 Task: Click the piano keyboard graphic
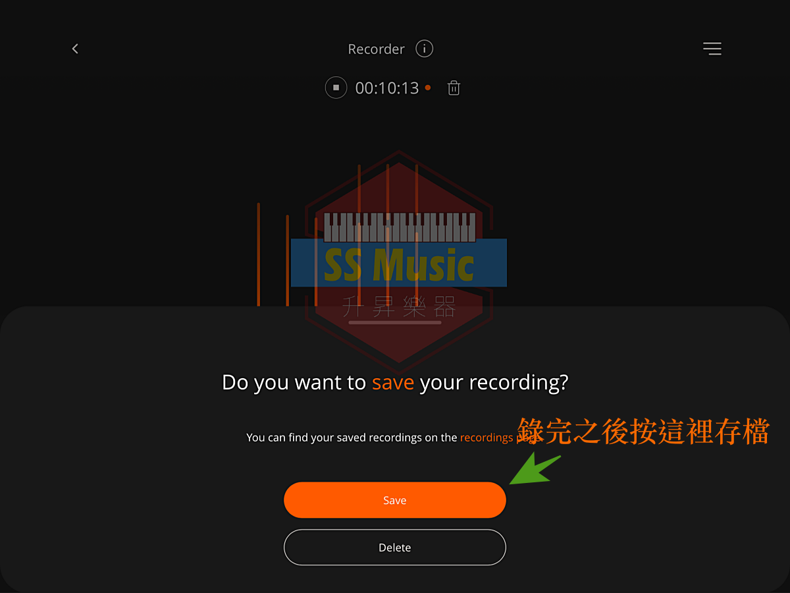click(400, 227)
